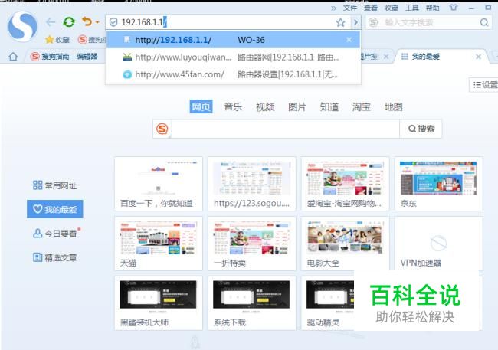
Task: Open the 电影大全 thumbnail
Action: pyautogui.click(x=345, y=244)
